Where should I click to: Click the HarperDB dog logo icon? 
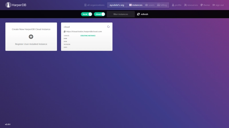pyautogui.click(x=8, y=5)
